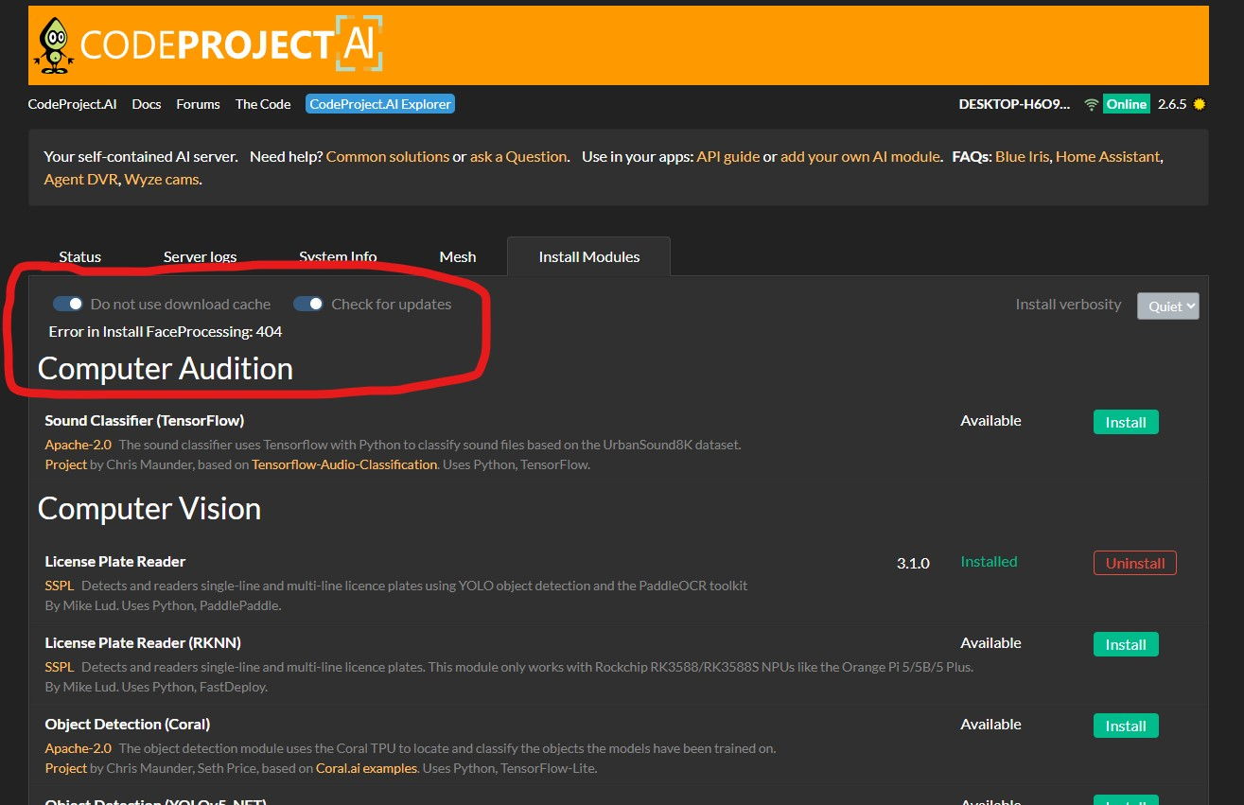This screenshot has width=1244, height=805.
Task: Click SSPL license under License Plate Reader
Action: [60, 586]
